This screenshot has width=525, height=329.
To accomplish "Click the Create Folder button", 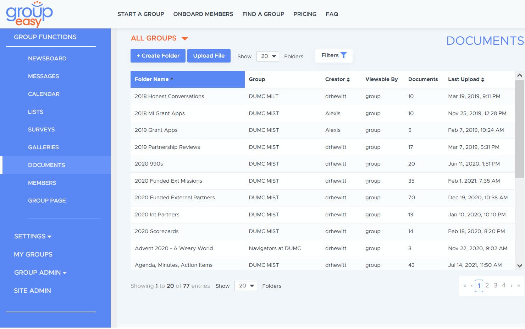I will (x=158, y=56).
